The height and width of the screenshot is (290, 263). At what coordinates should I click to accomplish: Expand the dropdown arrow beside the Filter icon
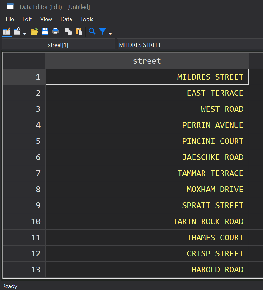pyautogui.click(x=110, y=33)
